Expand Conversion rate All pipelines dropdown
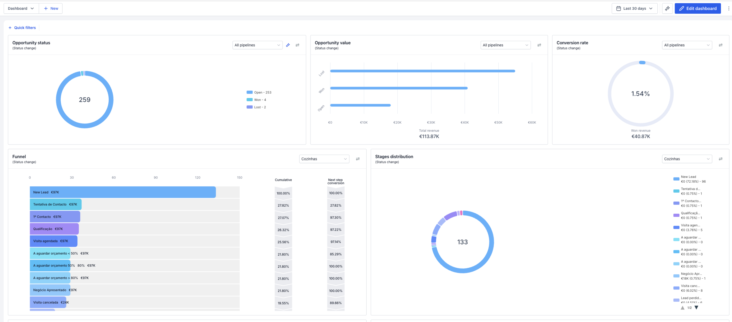The image size is (732, 322). 687,45
